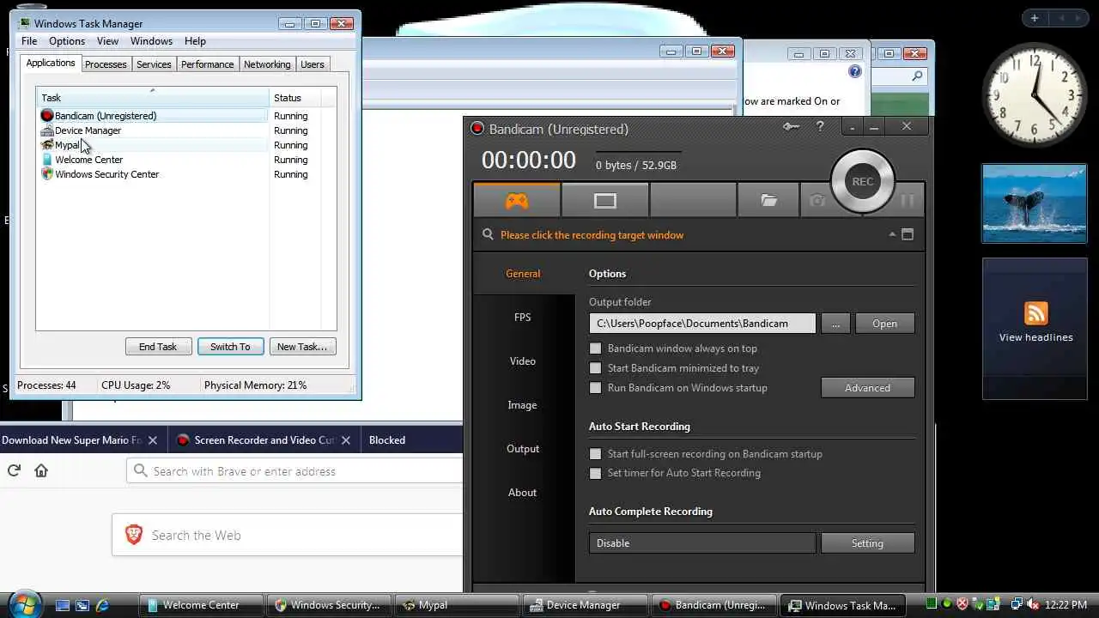
Task: Click the Advanced options button
Action: pyautogui.click(x=867, y=388)
